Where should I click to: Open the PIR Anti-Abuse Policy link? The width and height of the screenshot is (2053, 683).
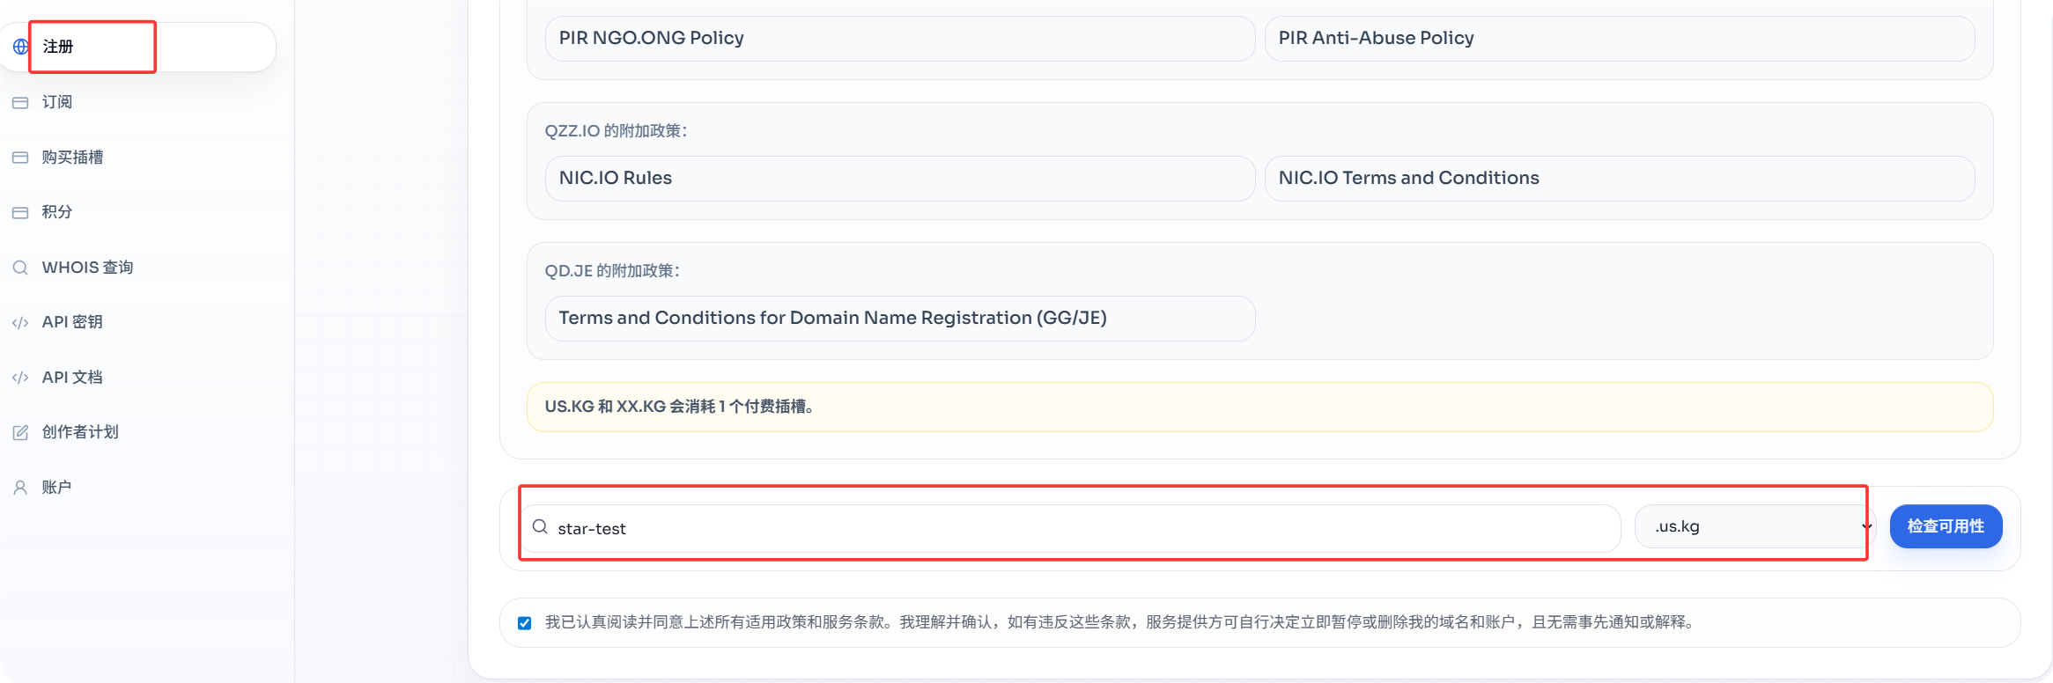pos(1620,39)
